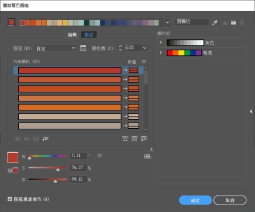Click the small red swatch beside cube icon
The image size is (255, 212).
click(x=15, y=170)
